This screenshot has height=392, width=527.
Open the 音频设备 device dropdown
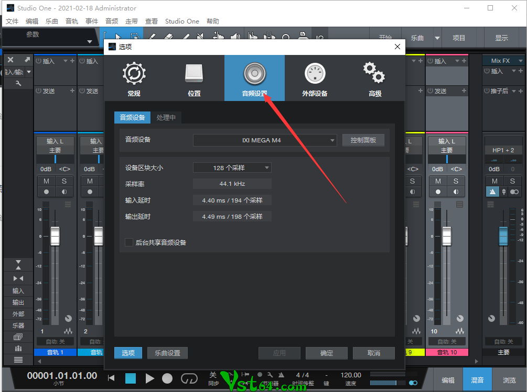(x=264, y=140)
